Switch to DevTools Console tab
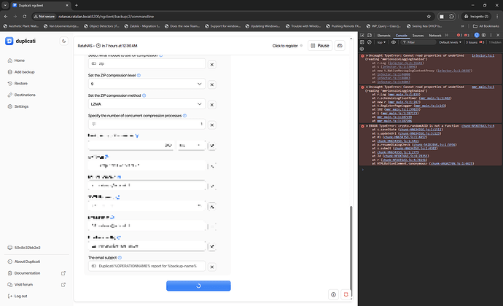503x306 pixels. 401,35
